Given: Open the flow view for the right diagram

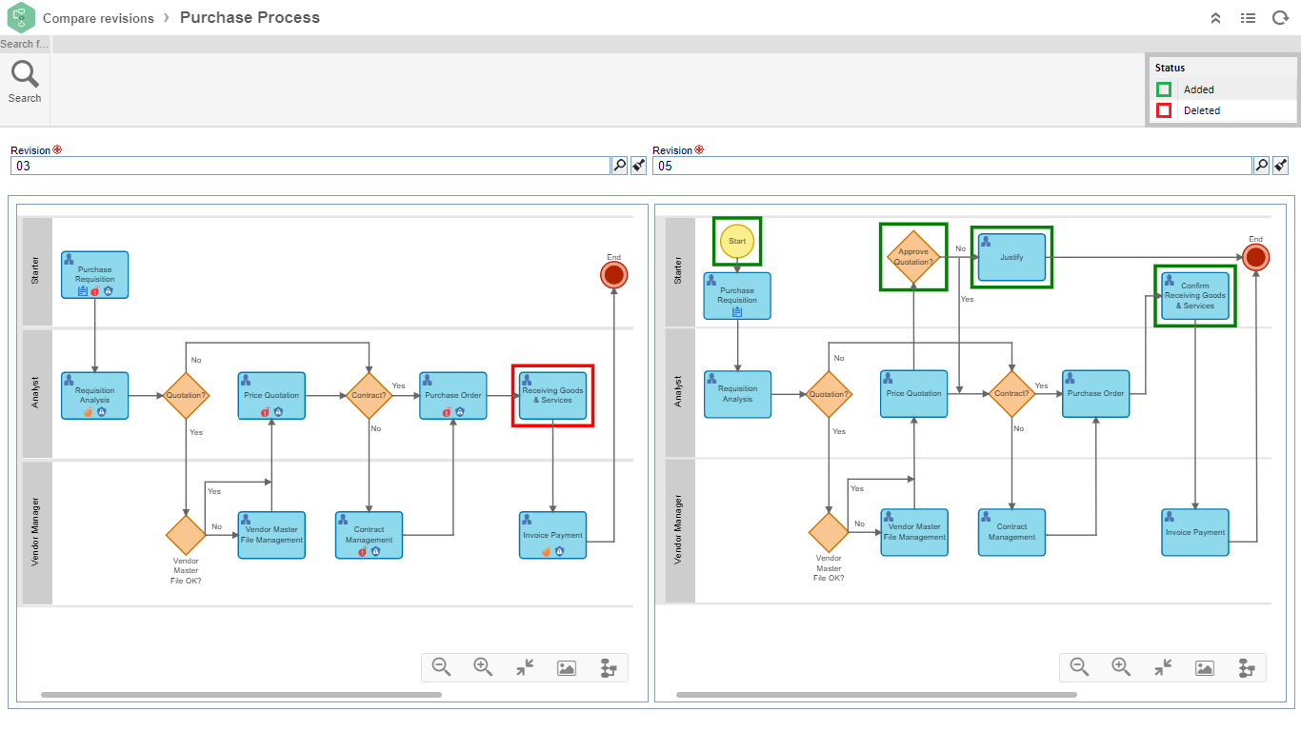Looking at the screenshot, I should [x=1247, y=667].
